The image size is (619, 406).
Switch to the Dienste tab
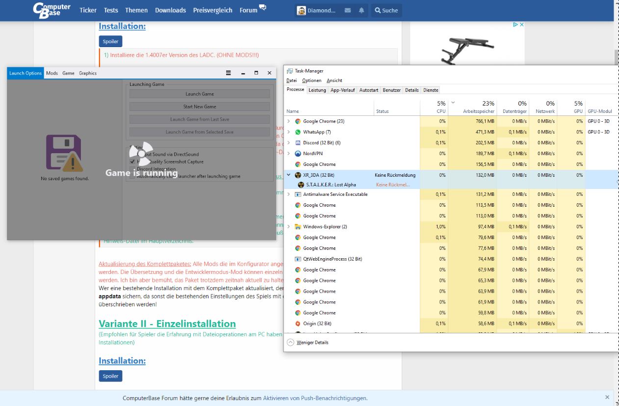coord(431,90)
